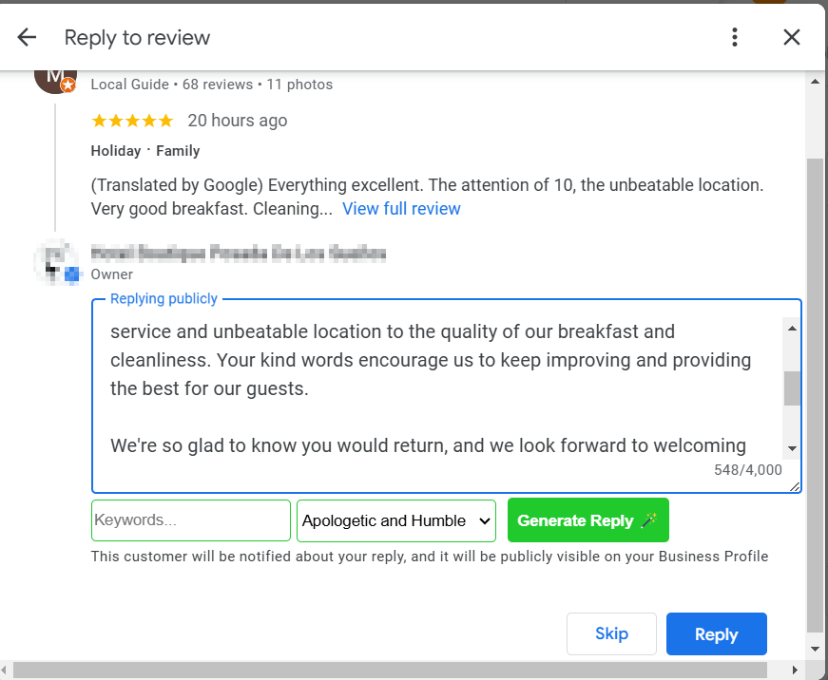This screenshot has height=680, width=828.
Task: Close the Reply to review dialog
Action: (x=791, y=37)
